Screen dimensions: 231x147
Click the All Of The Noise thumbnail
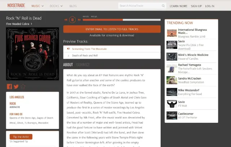(172, 116)
